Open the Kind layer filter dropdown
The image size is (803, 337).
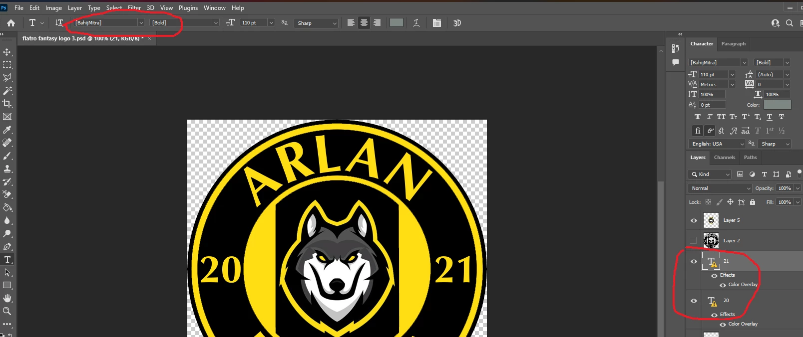click(710, 174)
